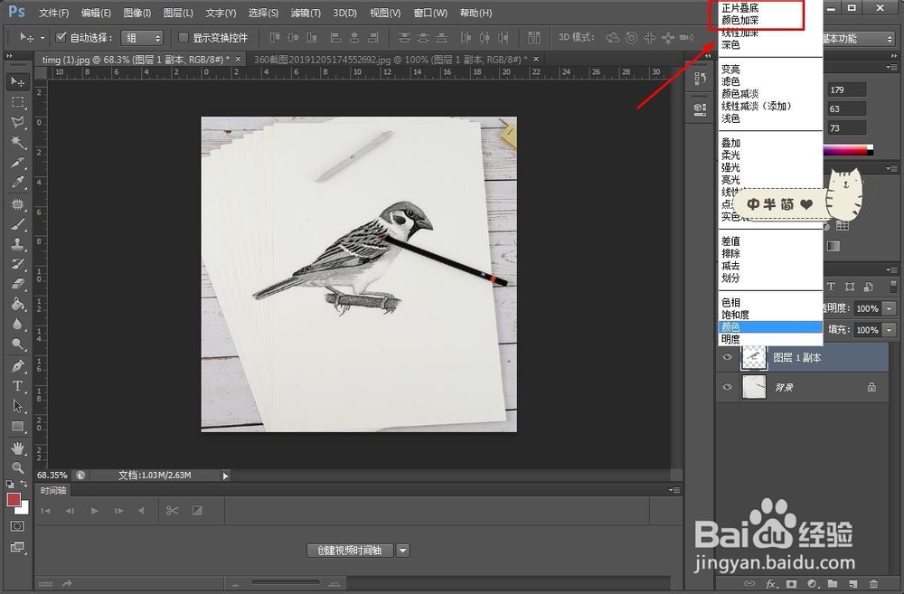Select the Dodge tool

17,344
